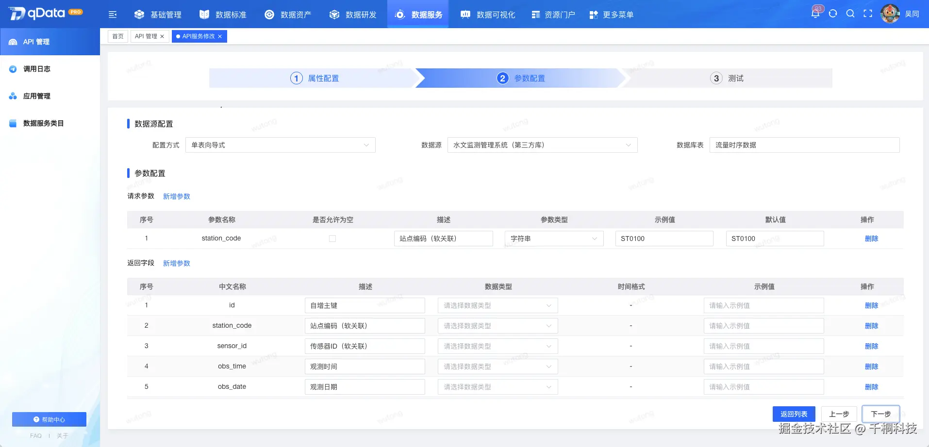Click the 调用日志 sidebar icon
This screenshot has width=929, height=447.
[x=13, y=69]
